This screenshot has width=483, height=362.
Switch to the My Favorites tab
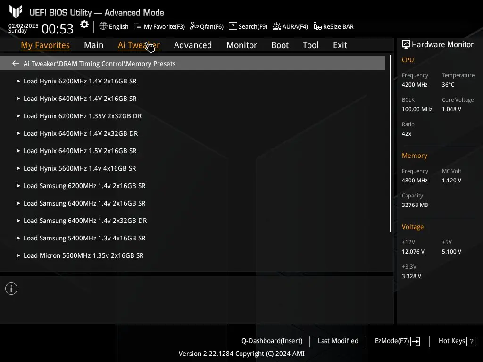pyautogui.click(x=45, y=45)
